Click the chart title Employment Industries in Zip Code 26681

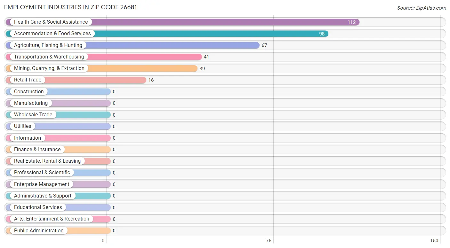[x=70, y=7]
